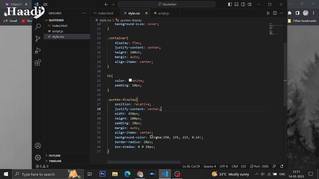Open the weather widget showing 33°C
Screen dimensions: 319x179
[x=230, y=174]
